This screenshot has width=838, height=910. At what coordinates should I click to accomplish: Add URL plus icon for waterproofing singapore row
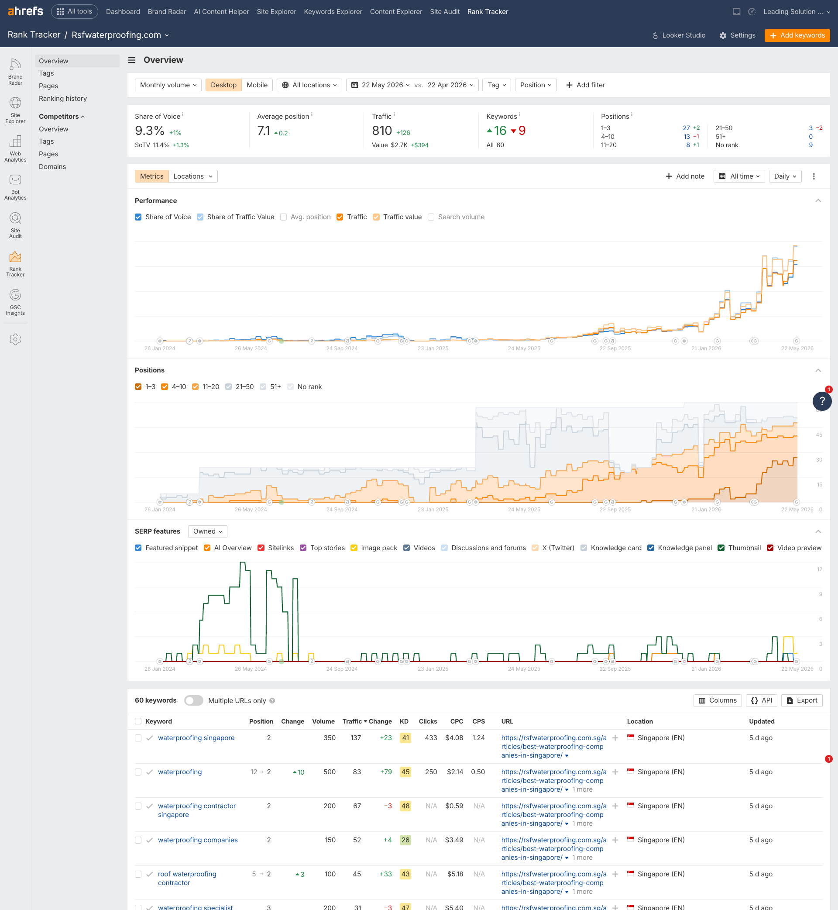[x=615, y=738]
